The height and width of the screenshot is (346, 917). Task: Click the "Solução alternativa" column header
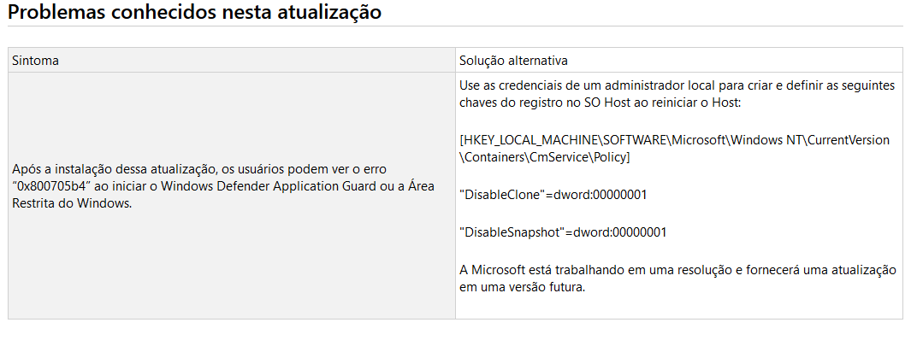[x=513, y=61]
